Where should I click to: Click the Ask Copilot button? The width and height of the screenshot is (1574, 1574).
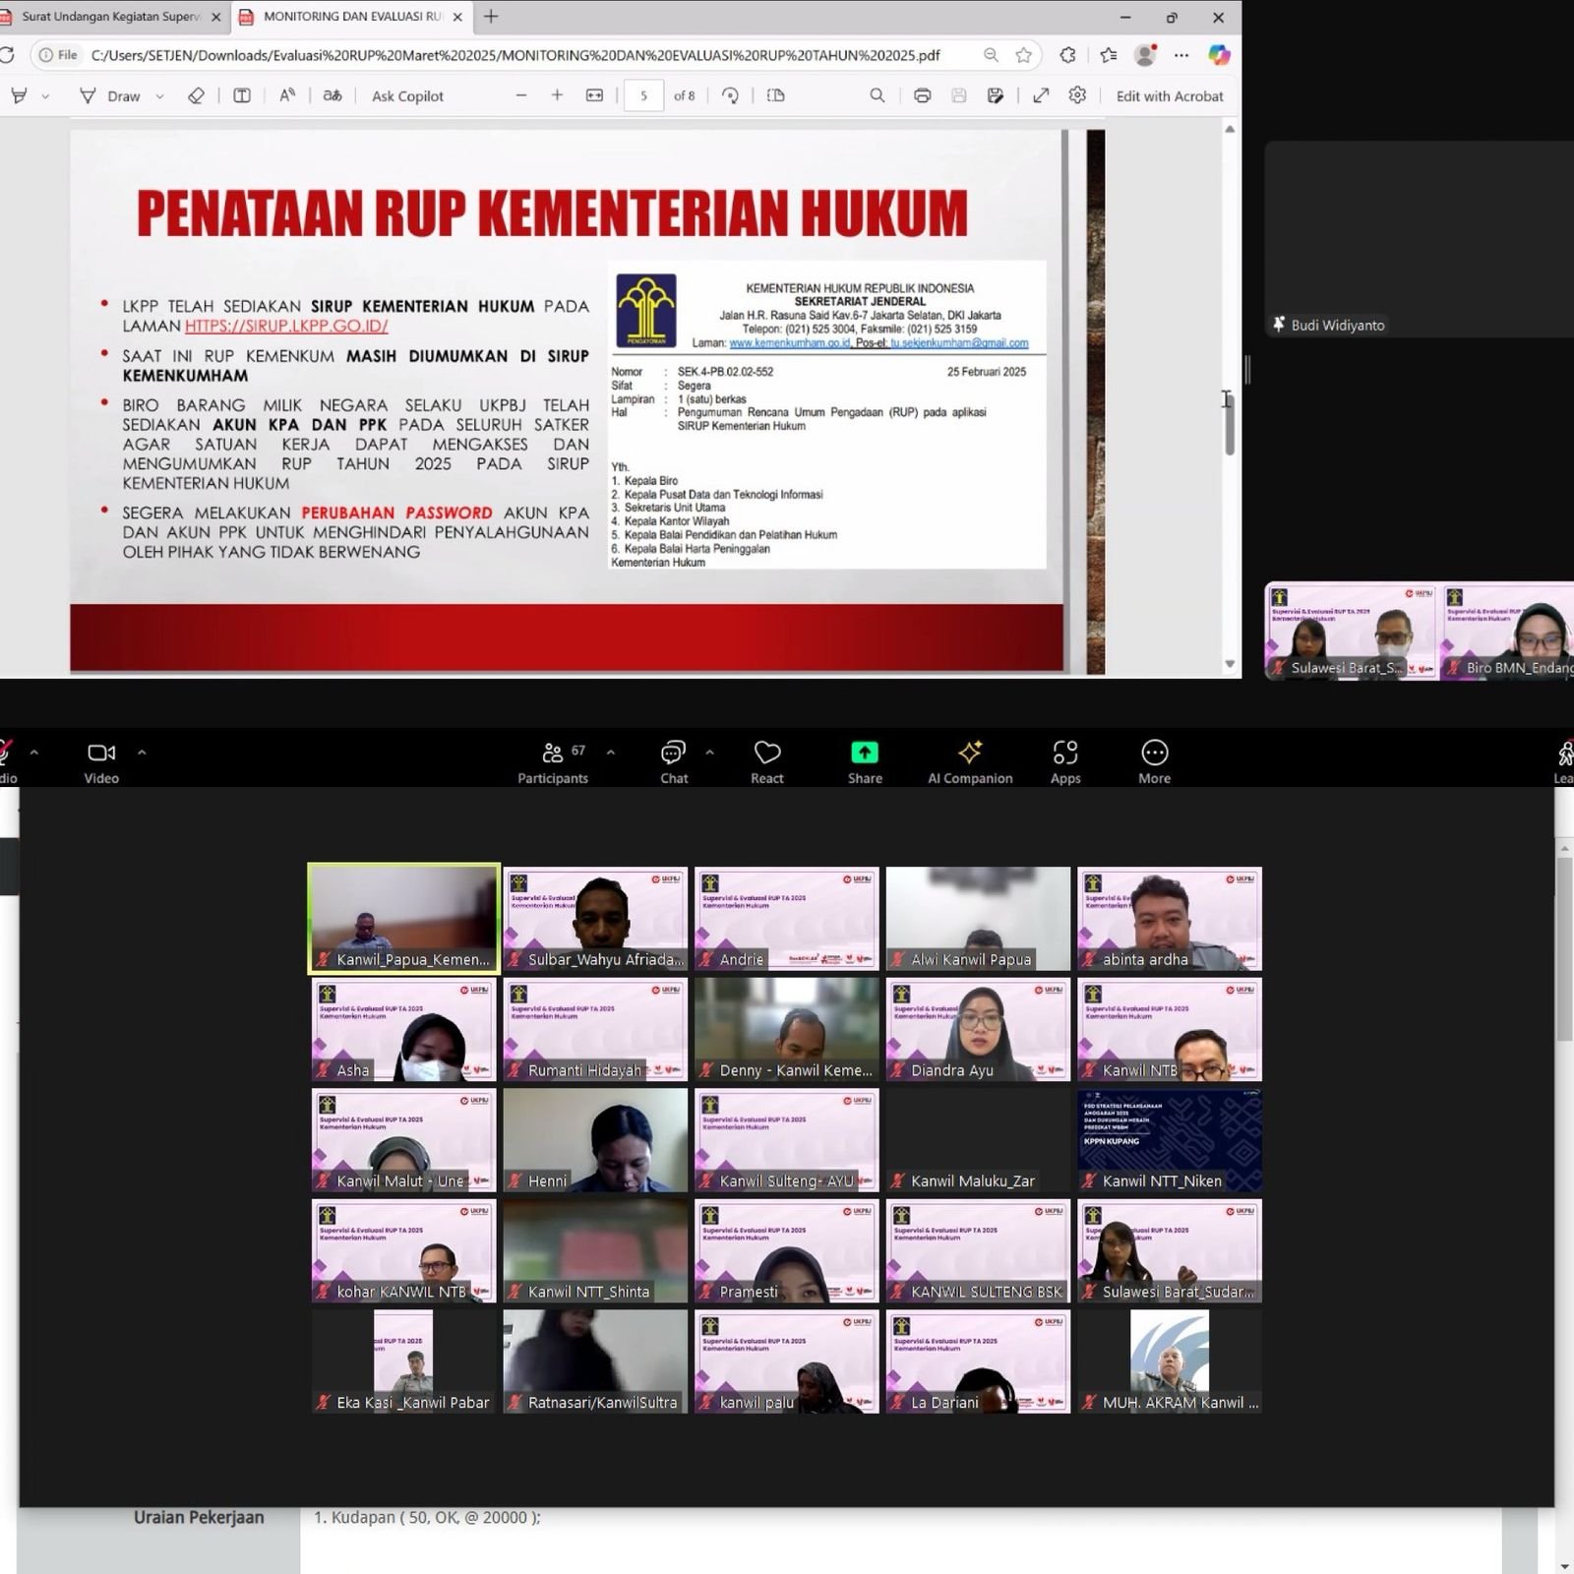[x=407, y=95]
